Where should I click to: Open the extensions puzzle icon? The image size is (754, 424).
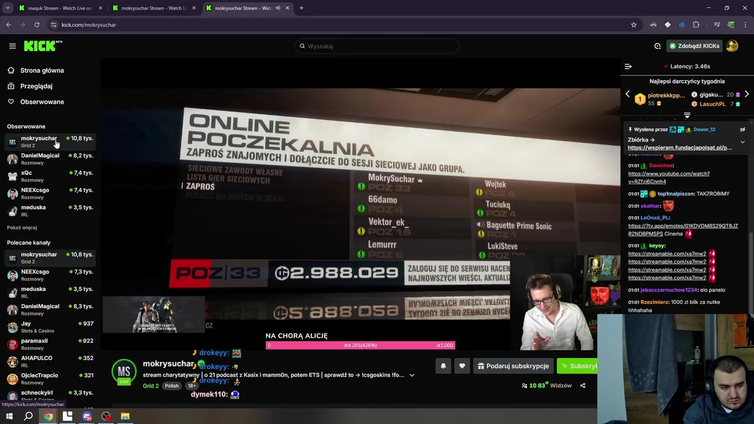click(696, 25)
